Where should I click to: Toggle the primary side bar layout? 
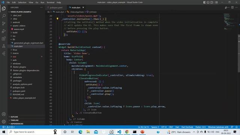click(204, 2)
